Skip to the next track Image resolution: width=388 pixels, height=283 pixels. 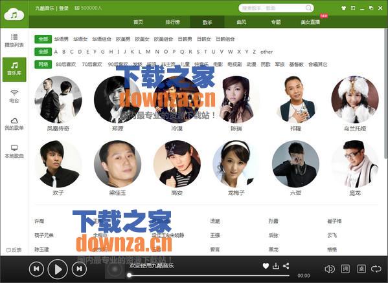79,269
